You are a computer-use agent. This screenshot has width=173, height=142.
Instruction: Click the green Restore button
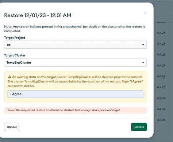click(x=139, y=127)
